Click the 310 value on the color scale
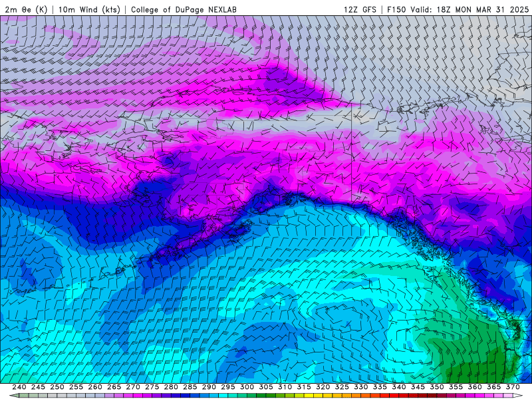The image size is (532, 399). click(x=285, y=387)
